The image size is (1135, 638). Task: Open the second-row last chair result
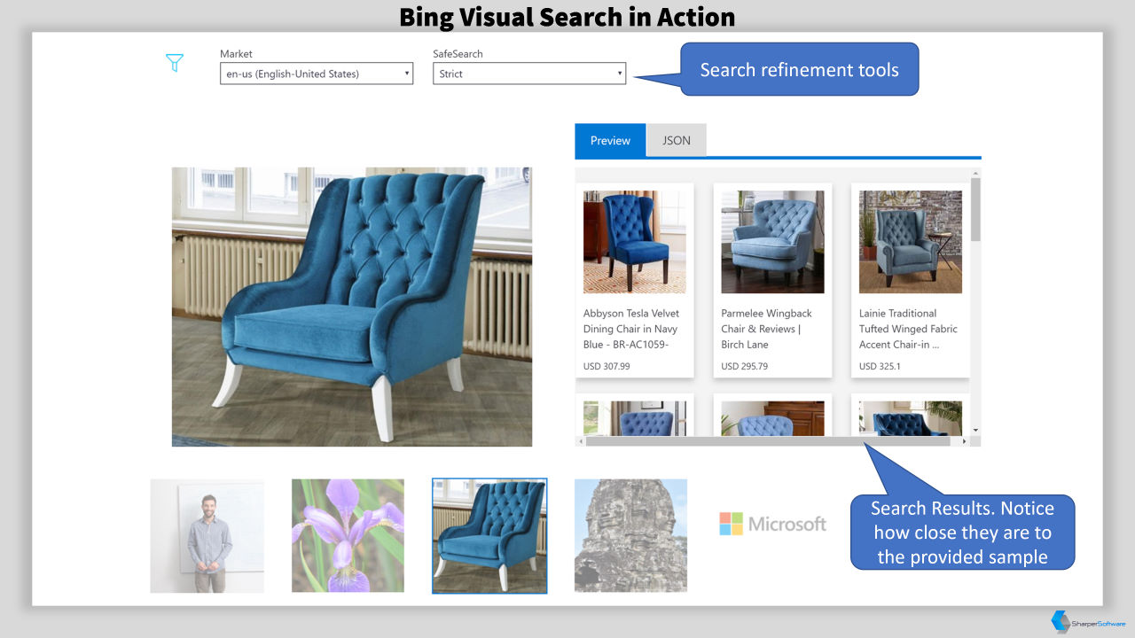(x=911, y=418)
